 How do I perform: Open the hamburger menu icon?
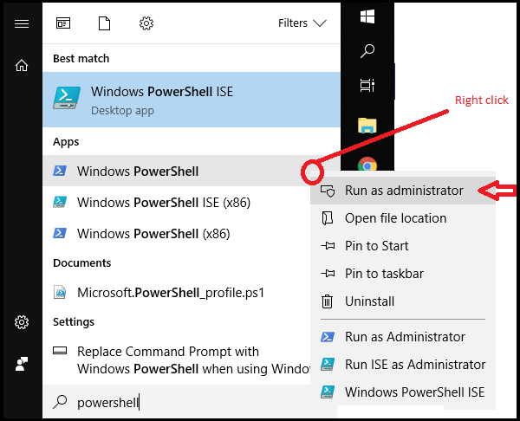click(22, 23)
